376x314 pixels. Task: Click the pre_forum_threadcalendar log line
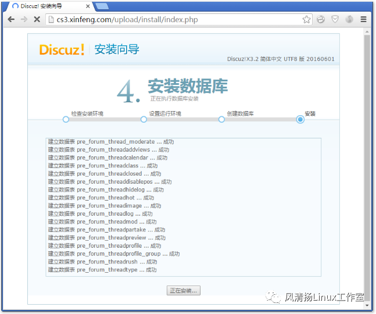(108, 158)
